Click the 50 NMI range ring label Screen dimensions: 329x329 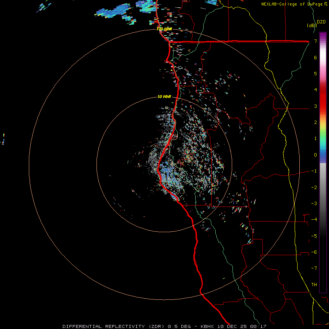(164, 97)
